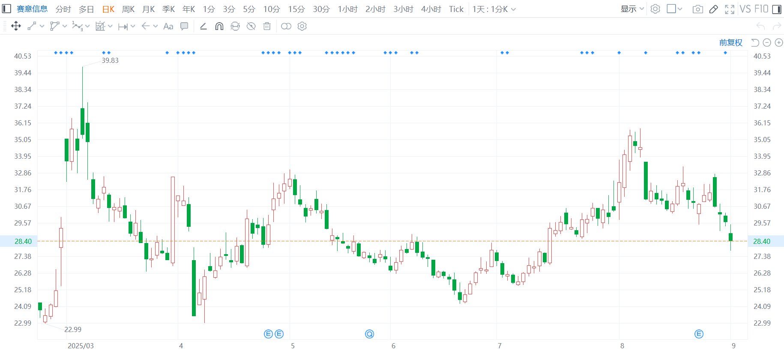Toggle the right sidebar panel
The width and height of the screenshot is (784, 353).
coord(776,9)
